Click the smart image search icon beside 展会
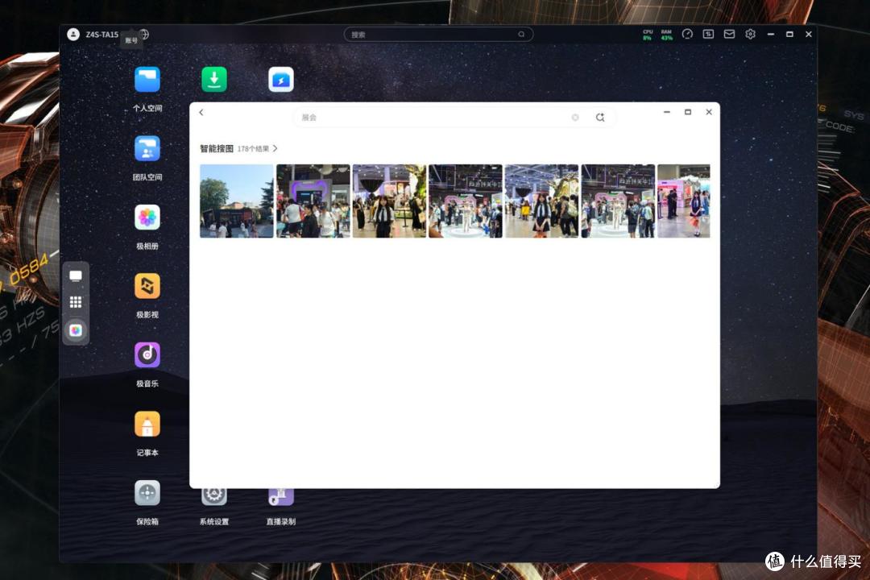 tap(600, 118)
